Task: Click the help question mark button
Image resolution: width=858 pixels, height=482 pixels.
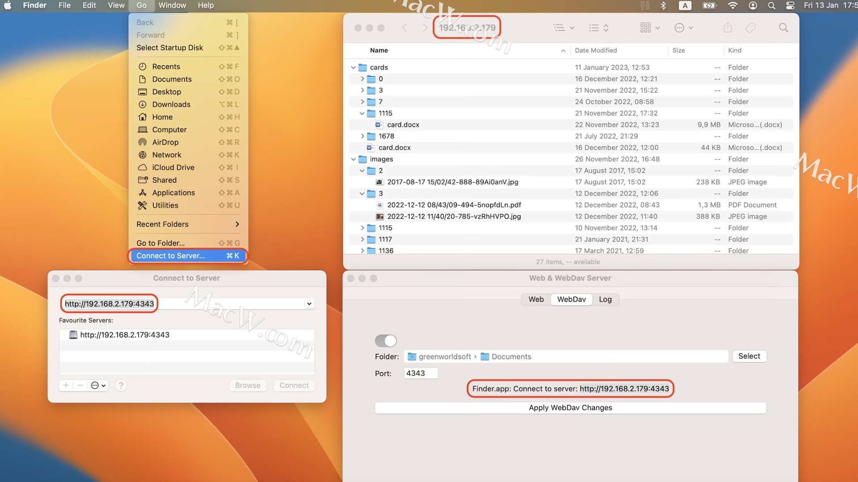Action: pos(121,386)
